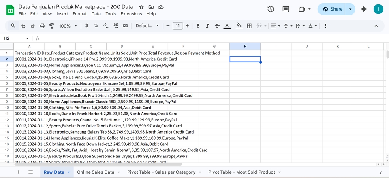Open the Raw Data tab dropdown arrow

pos(69,172)
